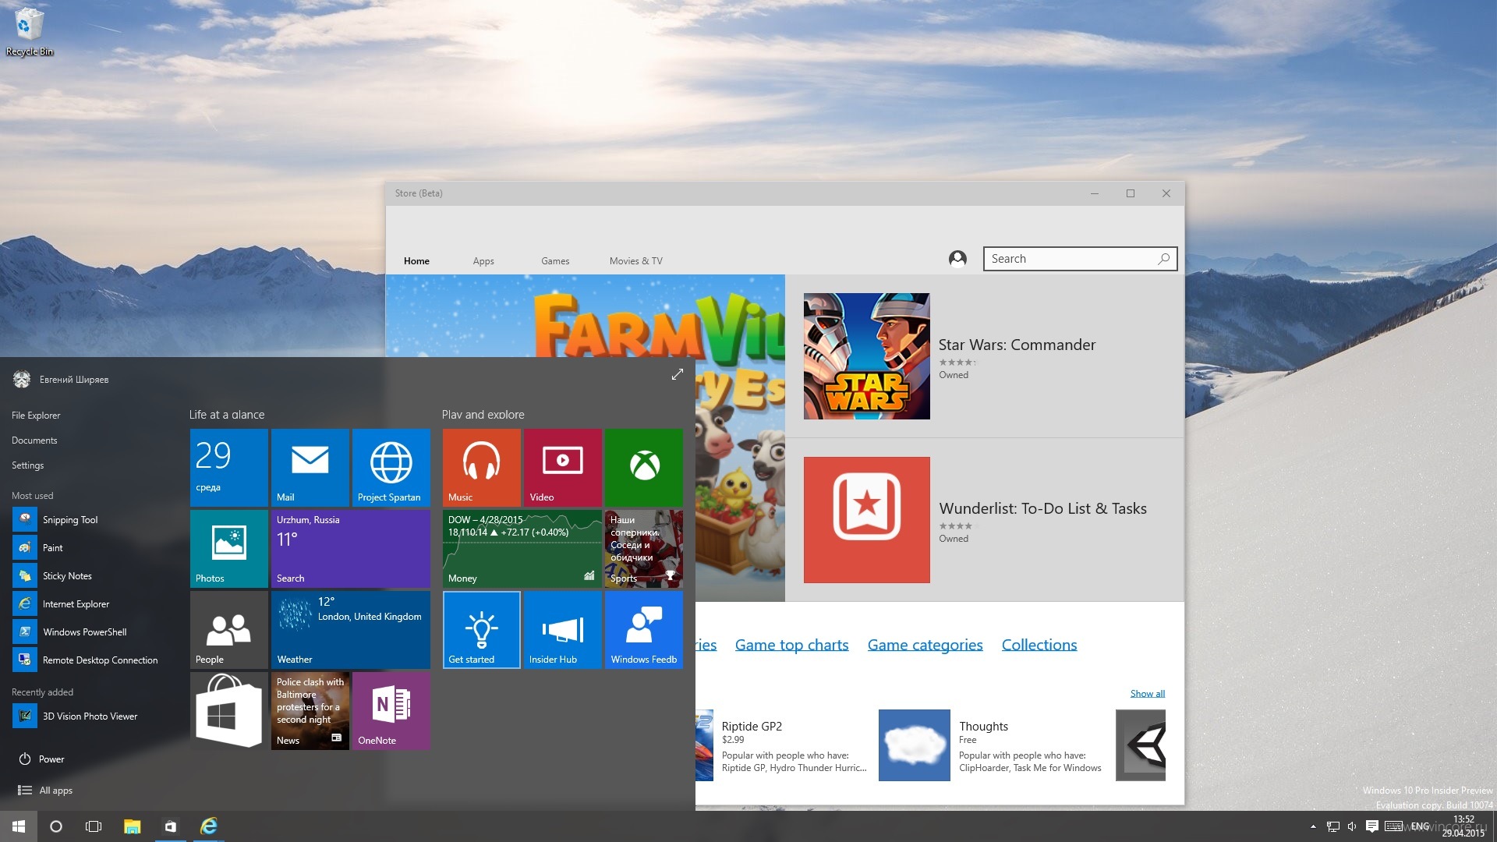Open Action Center notifications icon
The image size is (1497, 842).
[1372, 826]
